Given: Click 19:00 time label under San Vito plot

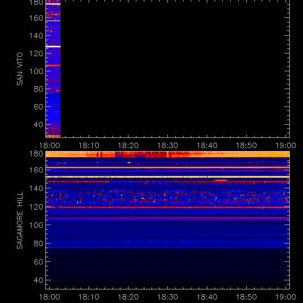Looking at the screenshot, I should (286, 145).
